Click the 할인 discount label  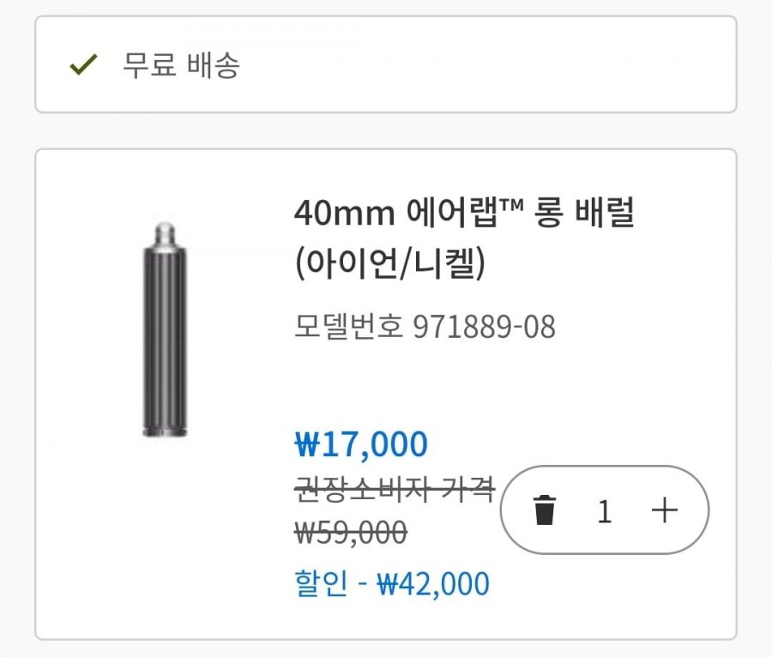point(322,584)
